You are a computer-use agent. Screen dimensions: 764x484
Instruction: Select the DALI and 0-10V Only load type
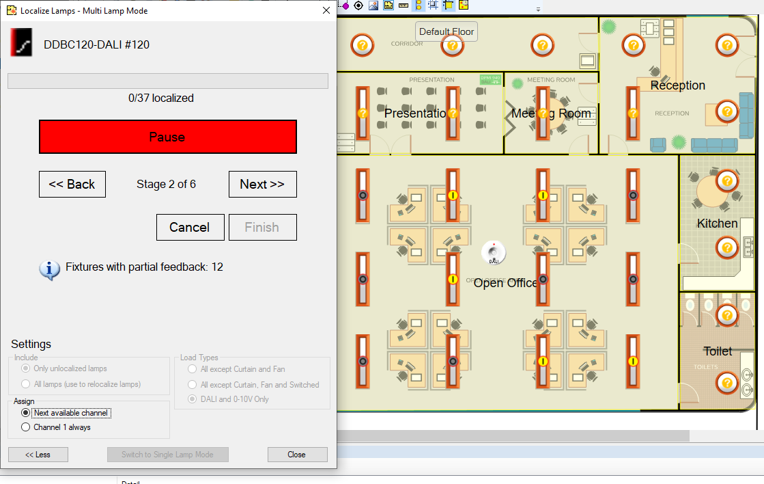tap(192, 399)
